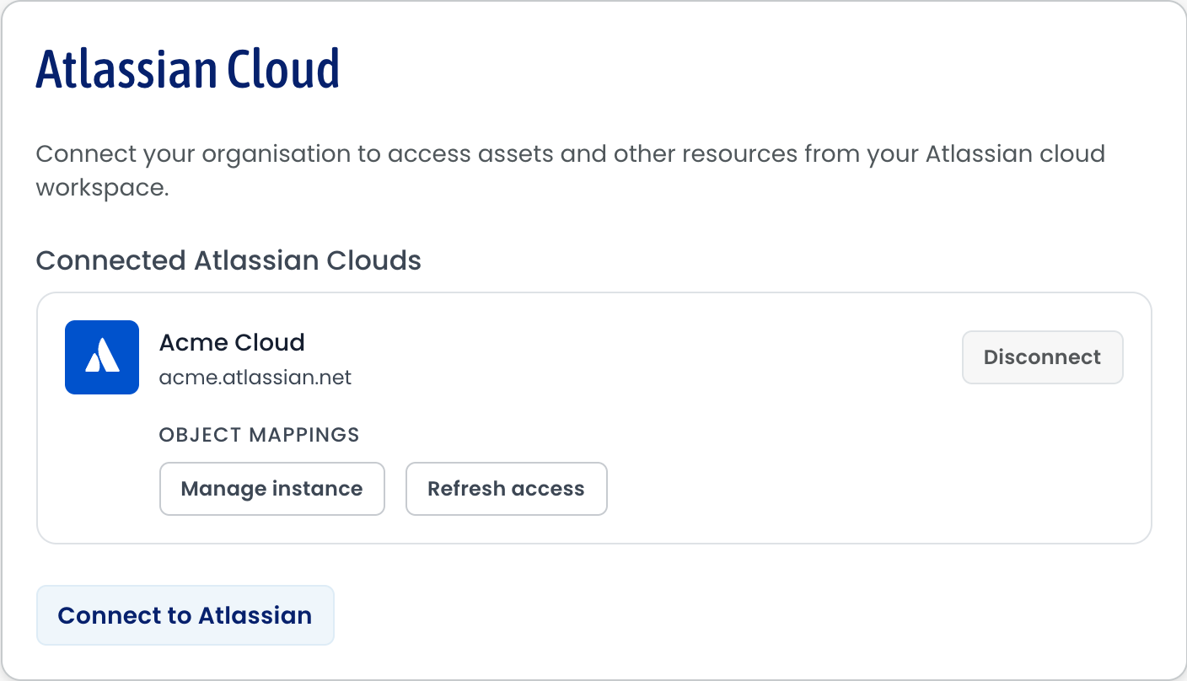The height and width of the screenshot is (681, 1187).
Task: Click the Connected Atlassian Clouds heading
Action: pos(228,260)
